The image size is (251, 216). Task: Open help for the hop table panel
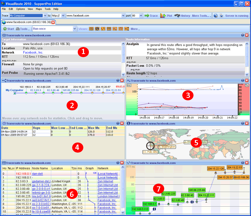(x=118, y=163)
